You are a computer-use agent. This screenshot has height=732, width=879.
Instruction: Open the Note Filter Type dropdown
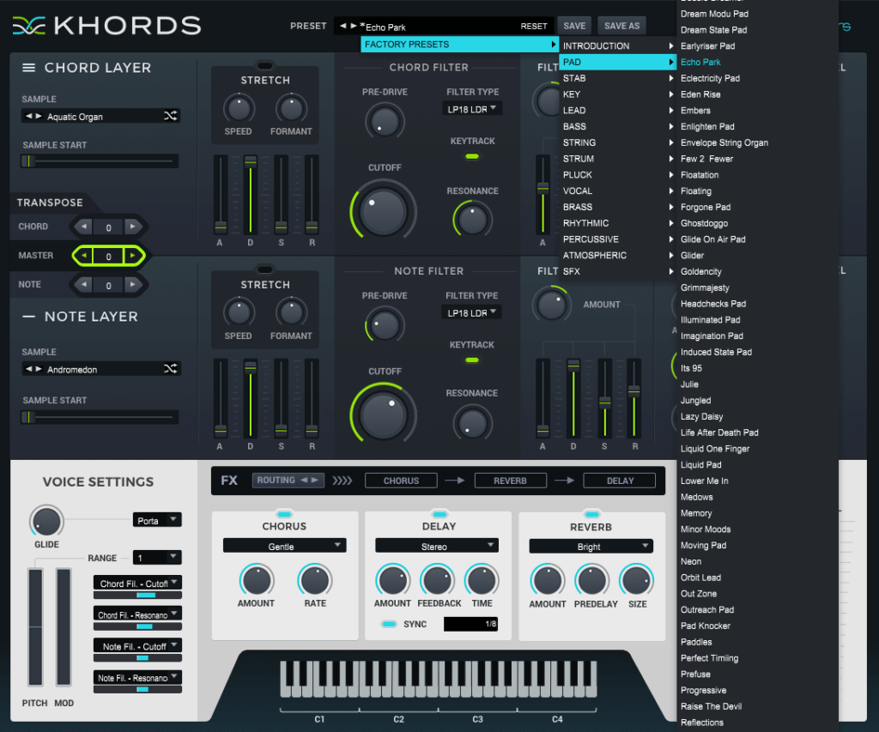[x=471, y=312]
